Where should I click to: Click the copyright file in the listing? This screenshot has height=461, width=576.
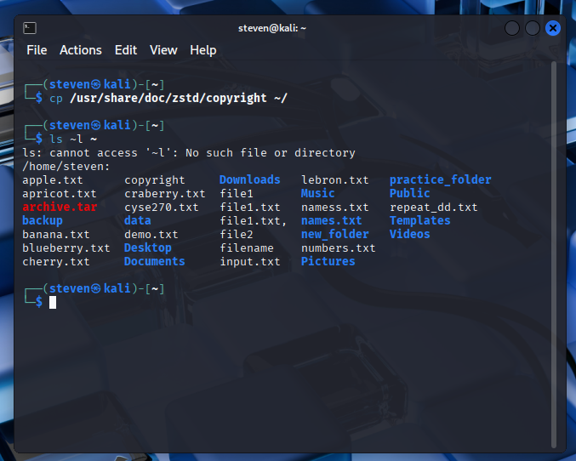154,179
